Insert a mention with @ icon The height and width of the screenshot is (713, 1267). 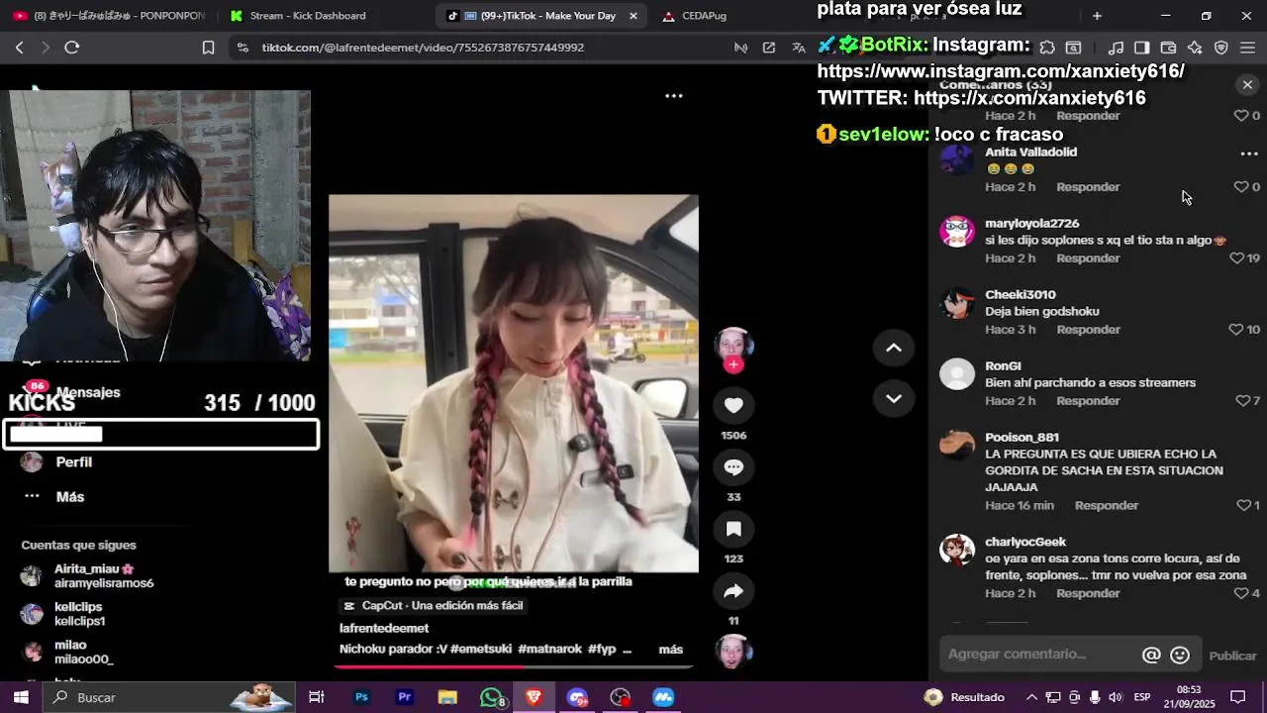[1151, 655]
